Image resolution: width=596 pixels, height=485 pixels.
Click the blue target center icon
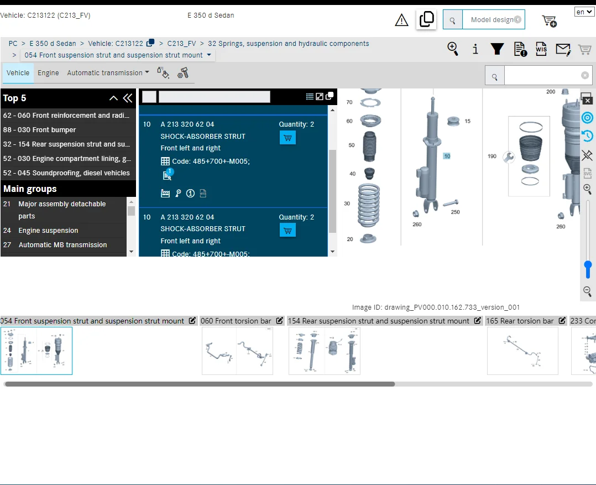(x=587, y=118)
